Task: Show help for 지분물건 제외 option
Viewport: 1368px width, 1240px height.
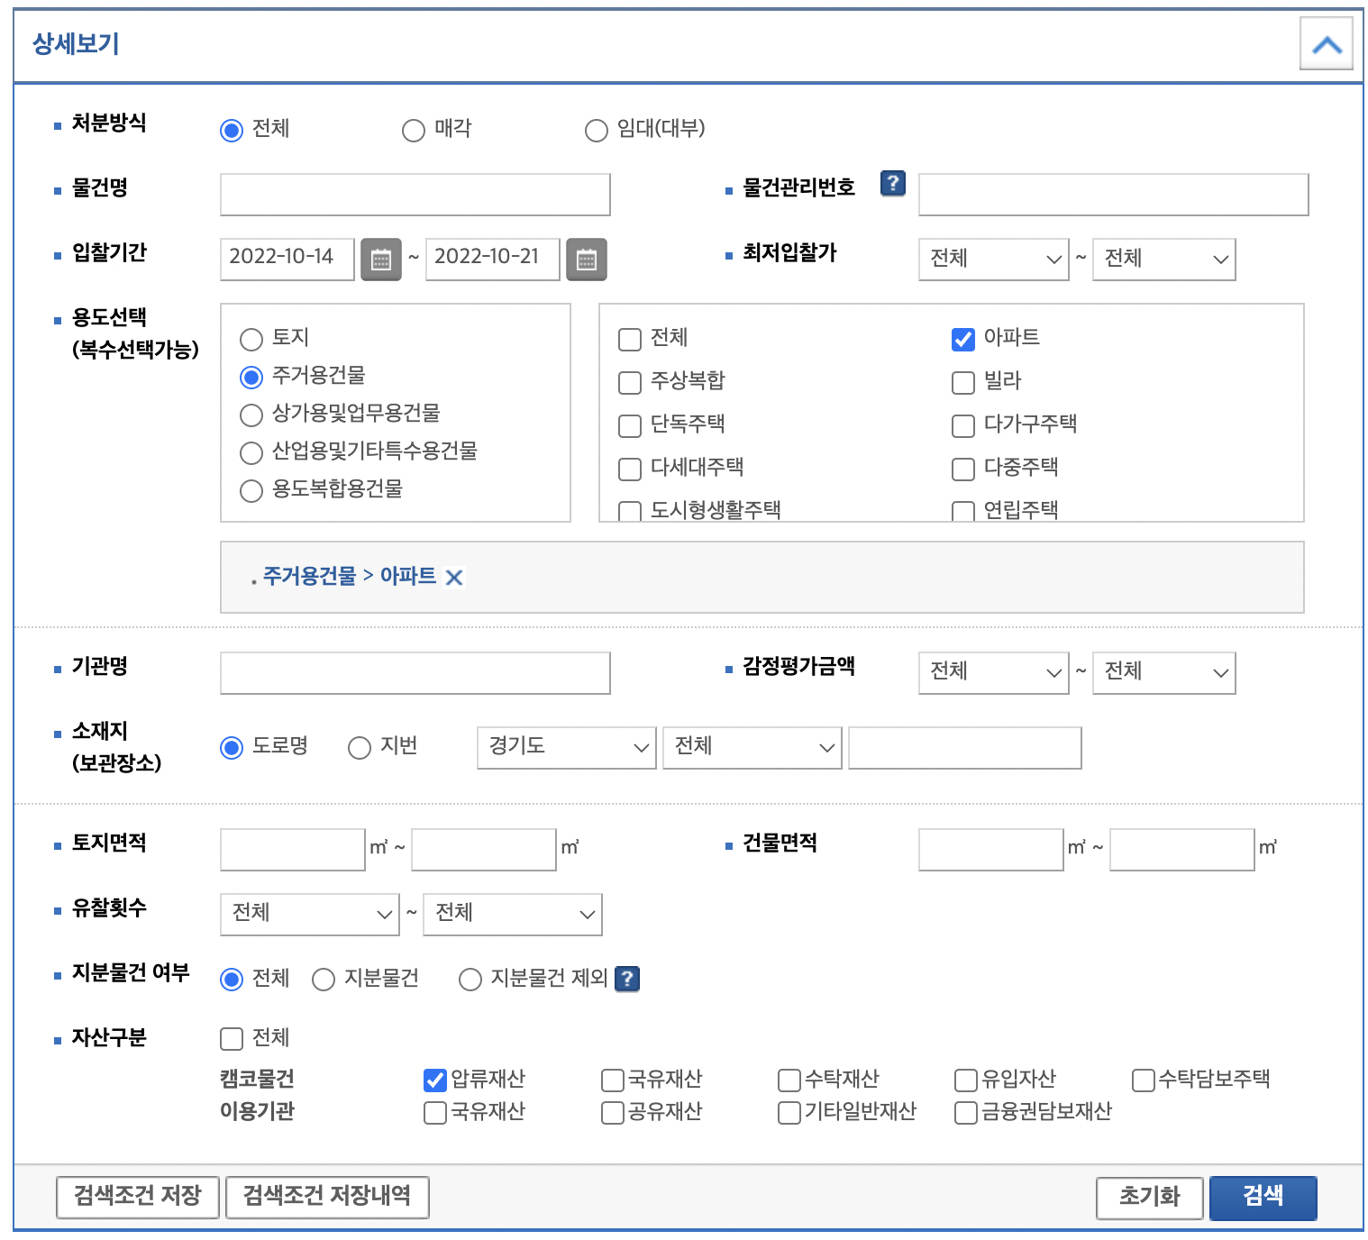Action: coord(627,979)
